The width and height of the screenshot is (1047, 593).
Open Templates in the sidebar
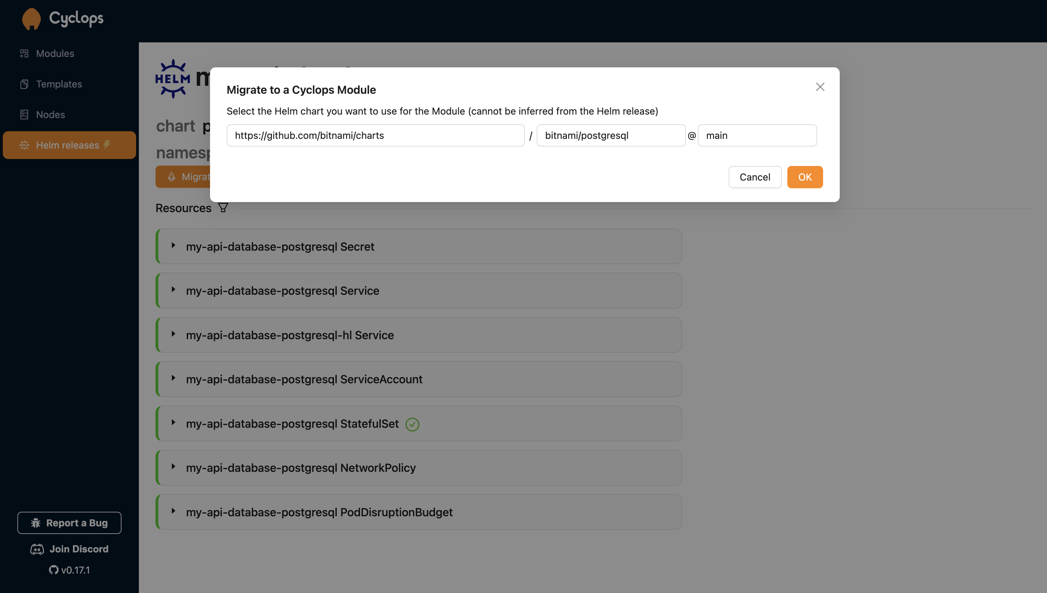69,84
